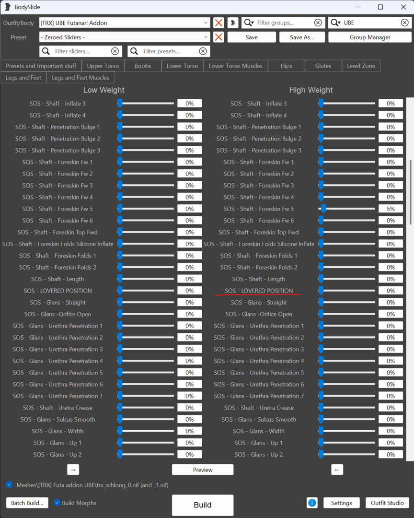Image resolution: width=414 pixels, height=518 pixels.
Task: Click high weight Glans Up 2 percent box
Action: [391, 454]
